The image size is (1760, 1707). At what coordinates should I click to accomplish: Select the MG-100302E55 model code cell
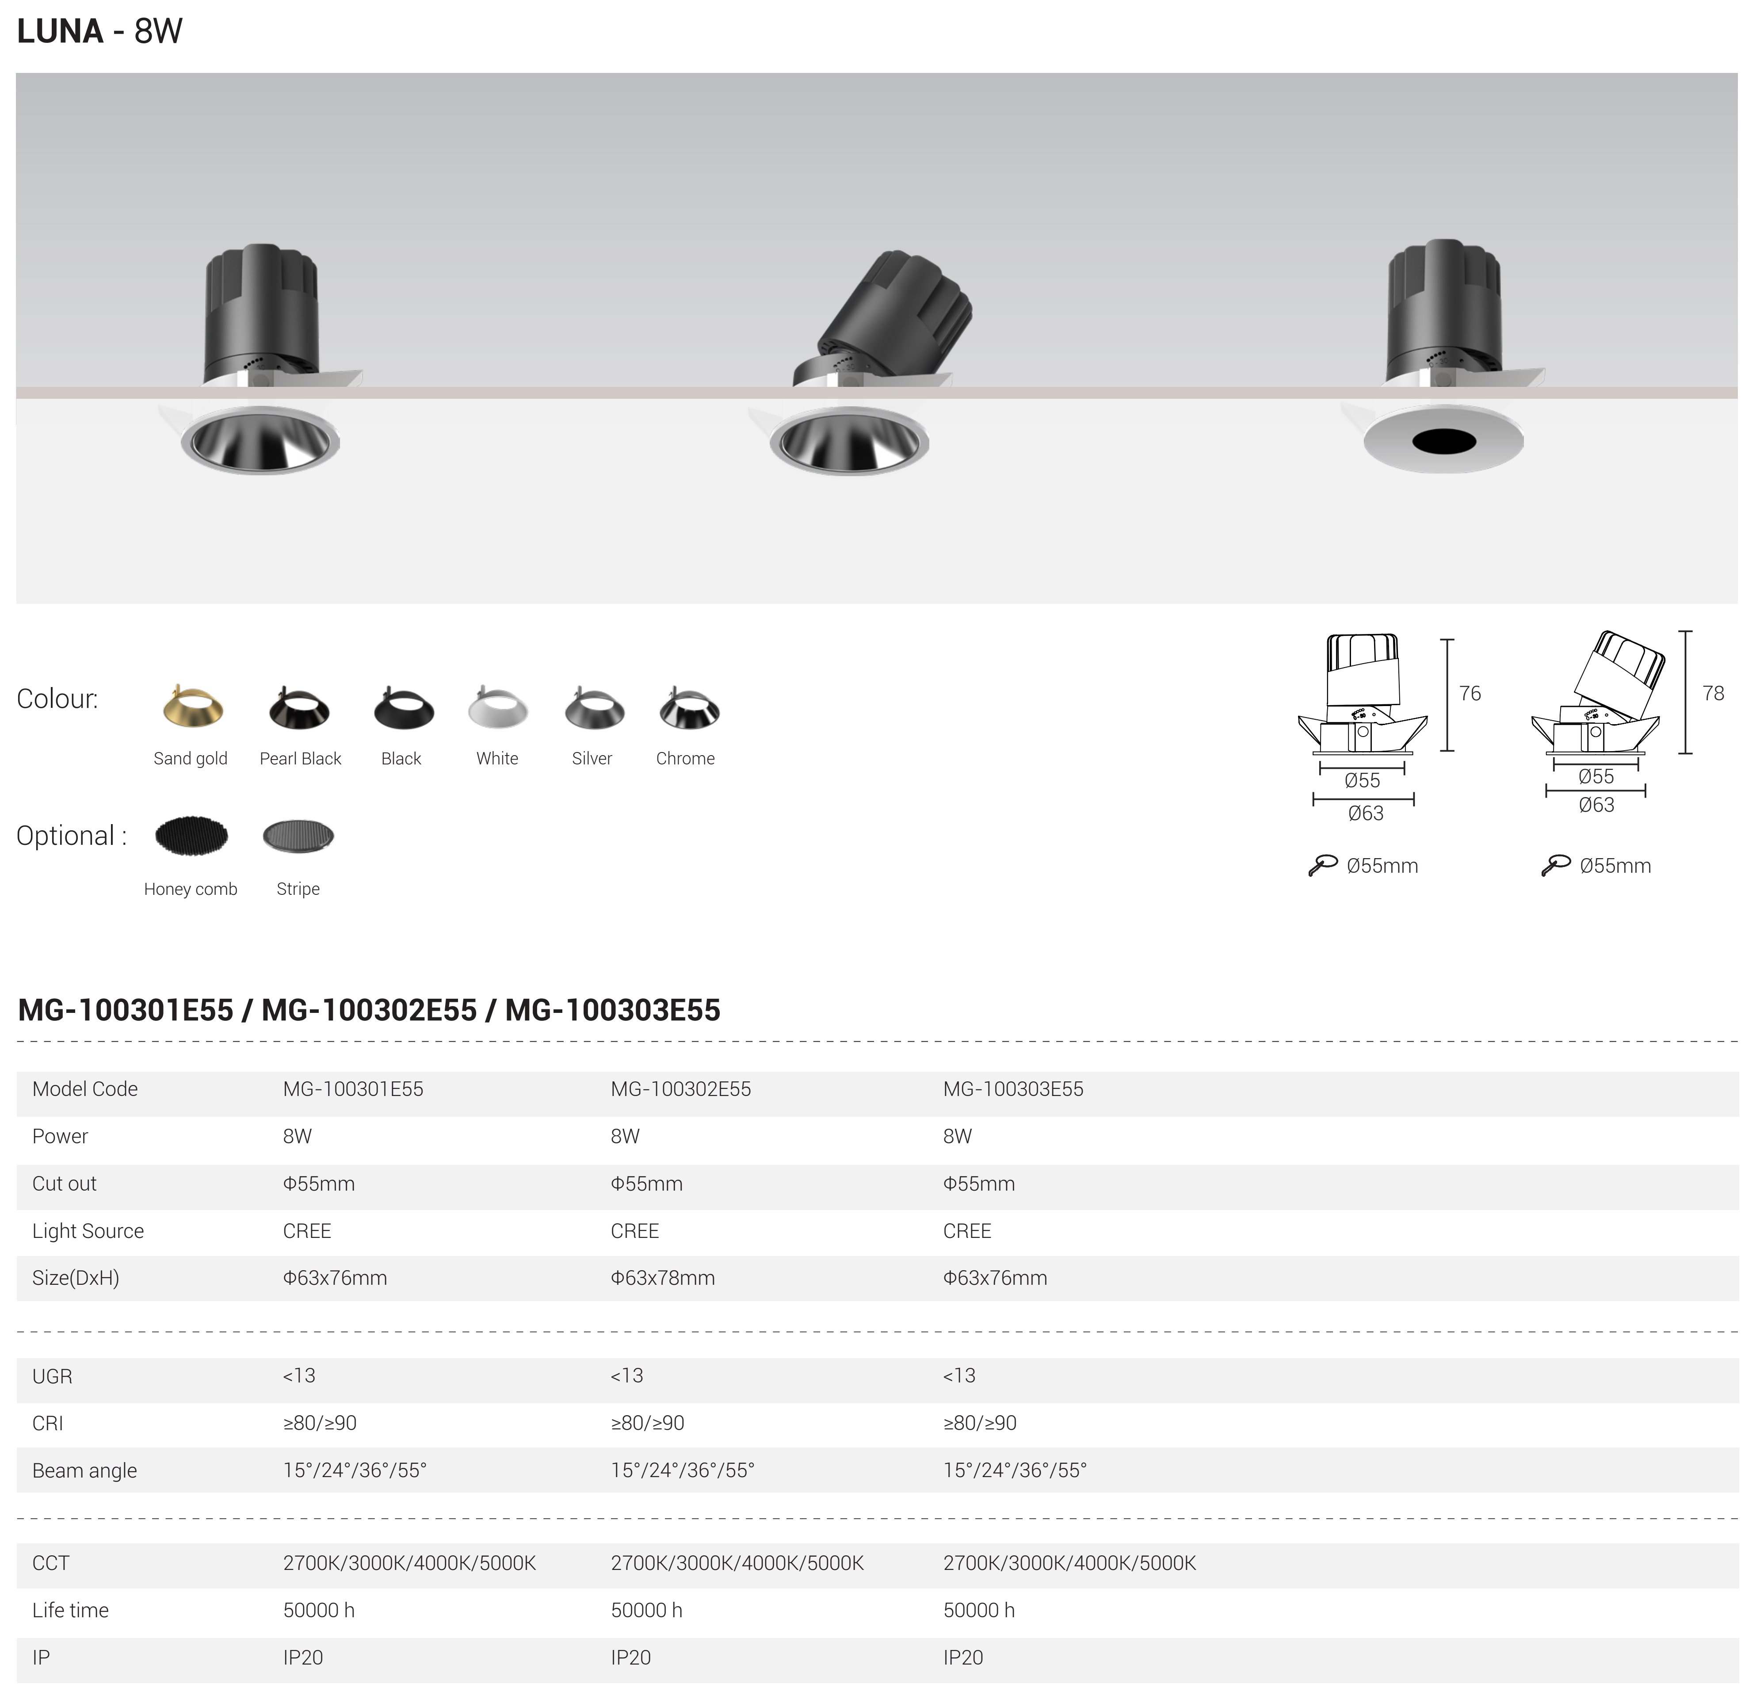[681, 1090]
